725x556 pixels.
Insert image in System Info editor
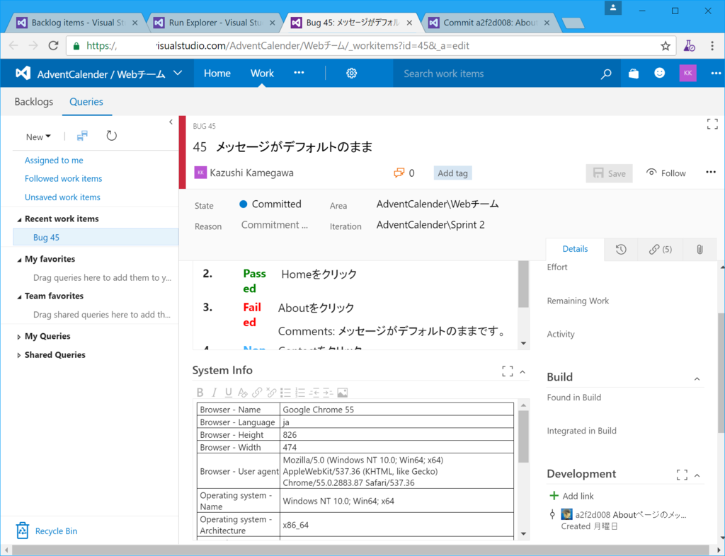click(342, 393)
